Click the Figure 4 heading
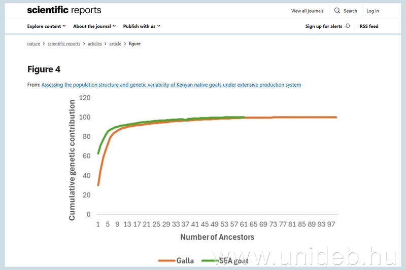 [44, 69]
